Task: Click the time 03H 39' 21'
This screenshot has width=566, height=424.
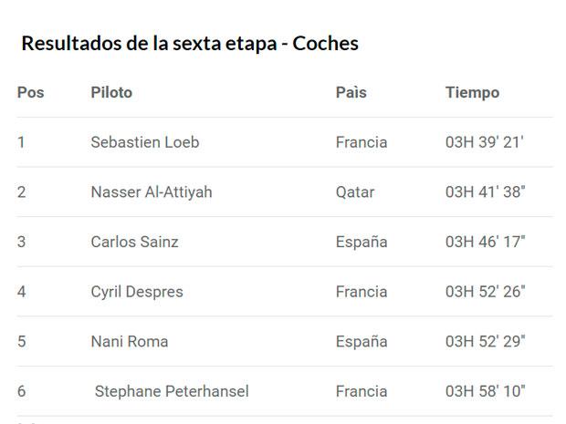Action: click(485, 142)
